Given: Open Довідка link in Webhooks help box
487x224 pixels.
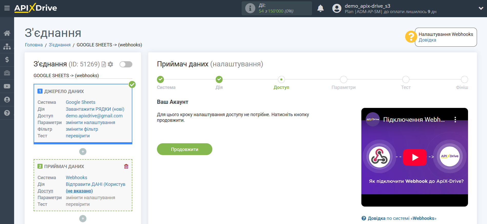Looking at the screenshot, I should click(x=427, y=40).
